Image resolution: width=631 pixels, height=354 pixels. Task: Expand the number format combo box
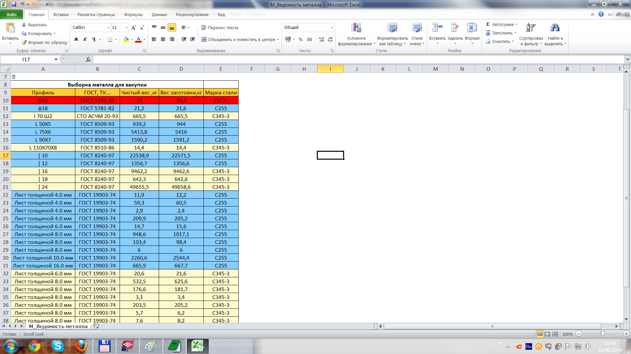tap(332, 28)
